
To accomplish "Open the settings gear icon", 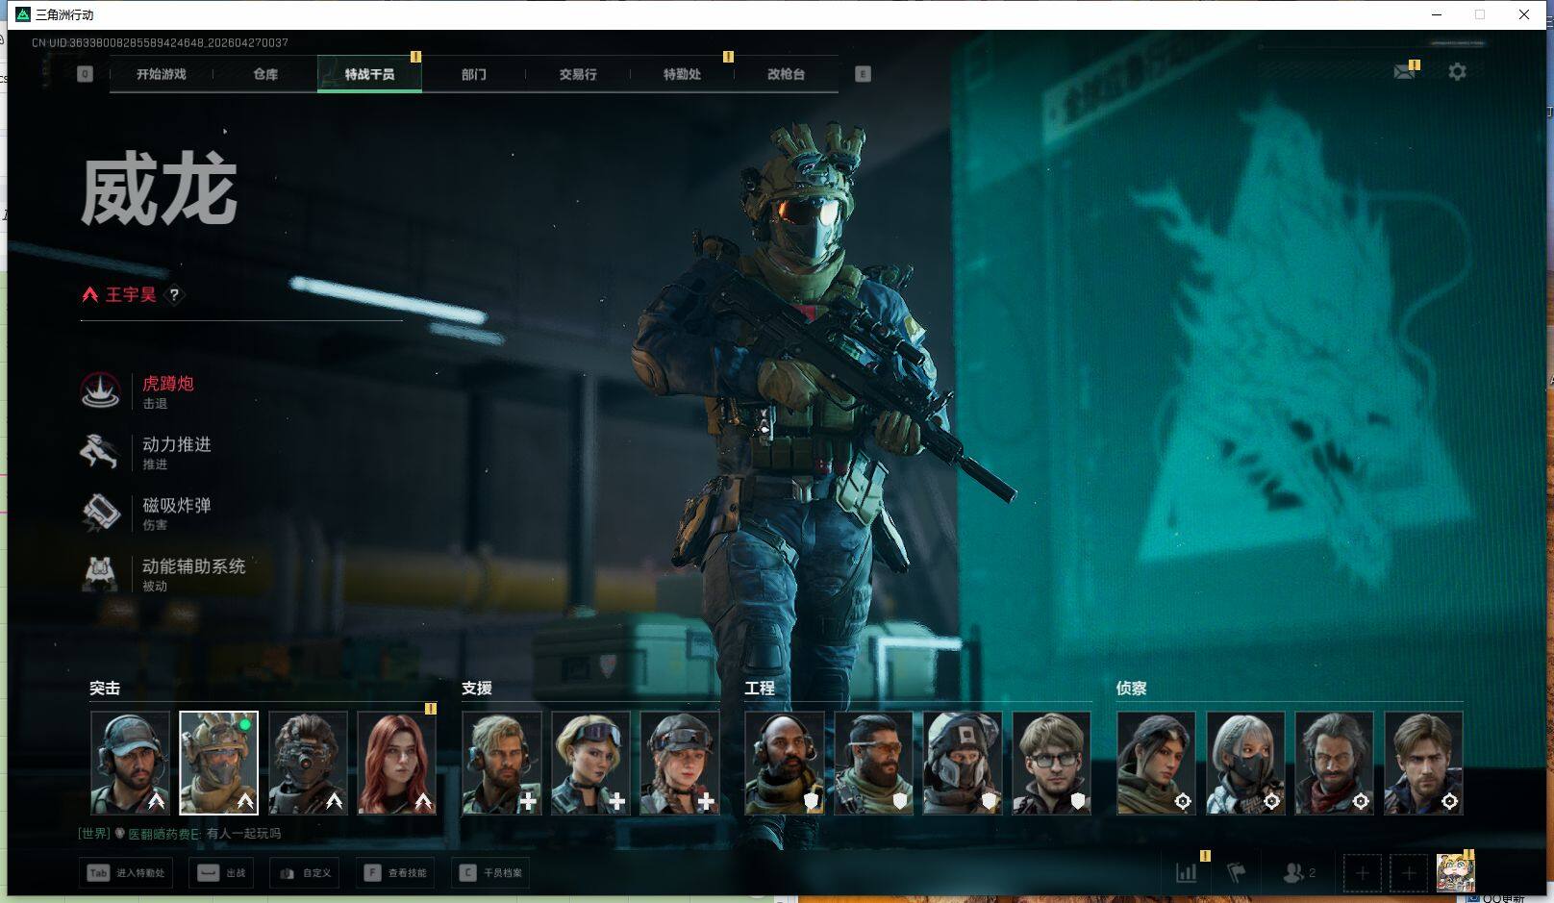I will [1457, 72].
